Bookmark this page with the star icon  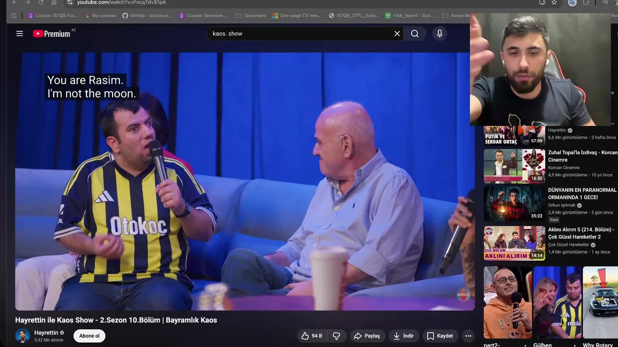pos(554,2)
